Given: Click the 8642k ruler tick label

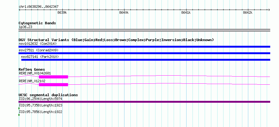Looking at the screenshot, I should pos(248,12).
